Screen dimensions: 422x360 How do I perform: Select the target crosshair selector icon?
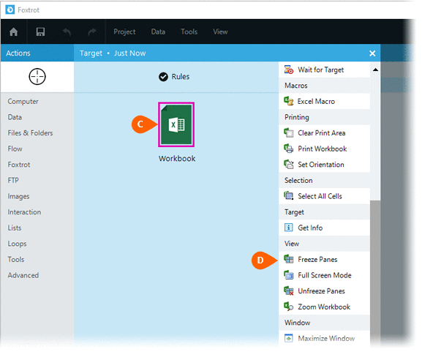tap(37, 77)
